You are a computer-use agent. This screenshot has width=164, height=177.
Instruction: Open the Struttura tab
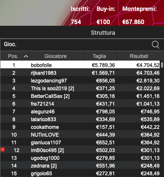point(103,33)
